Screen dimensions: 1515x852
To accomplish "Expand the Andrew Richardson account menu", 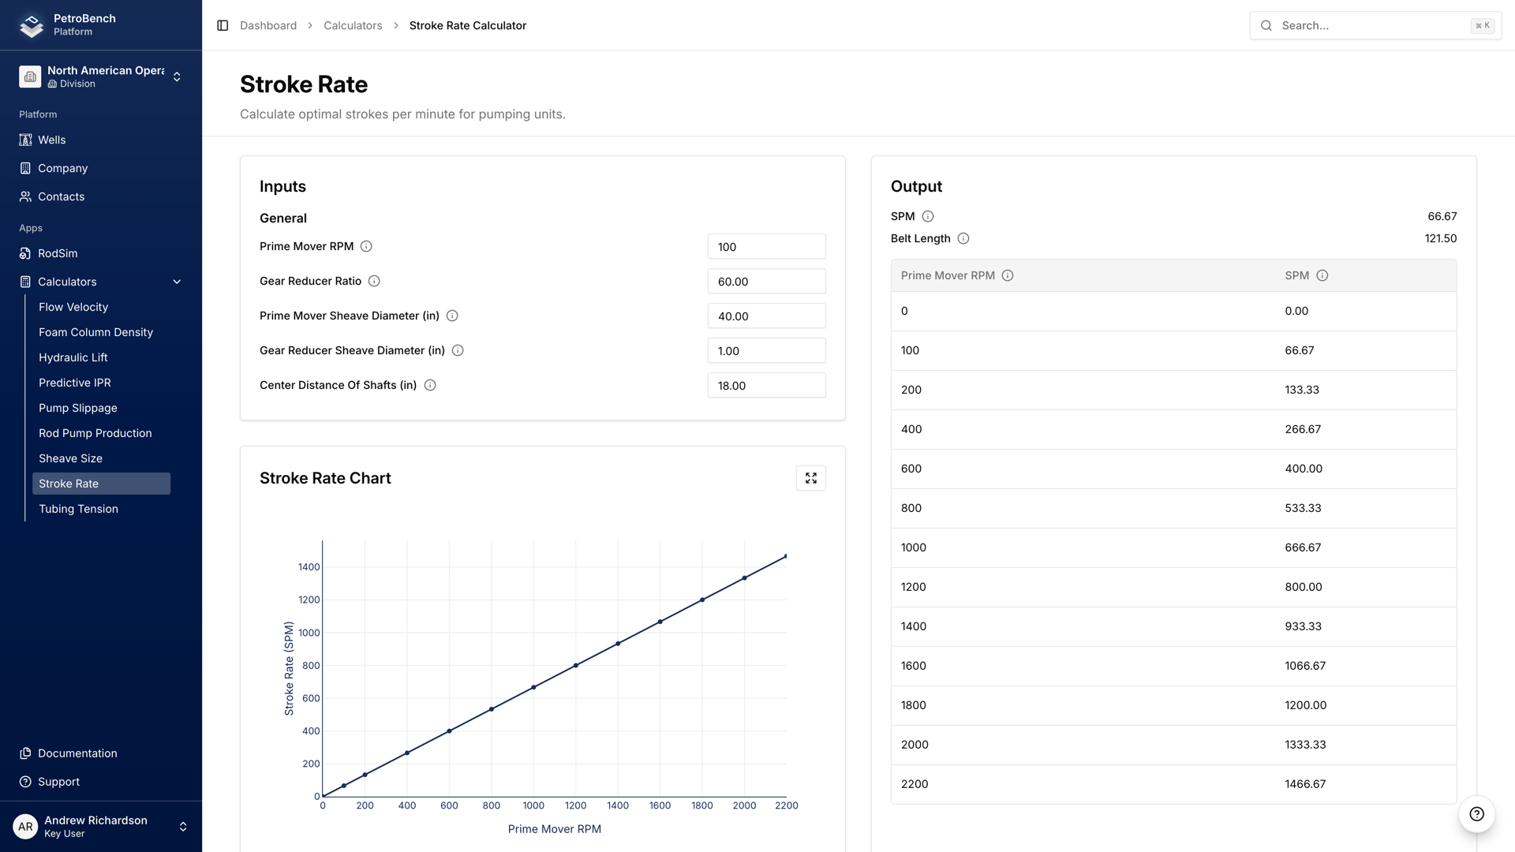I will 183,826.
